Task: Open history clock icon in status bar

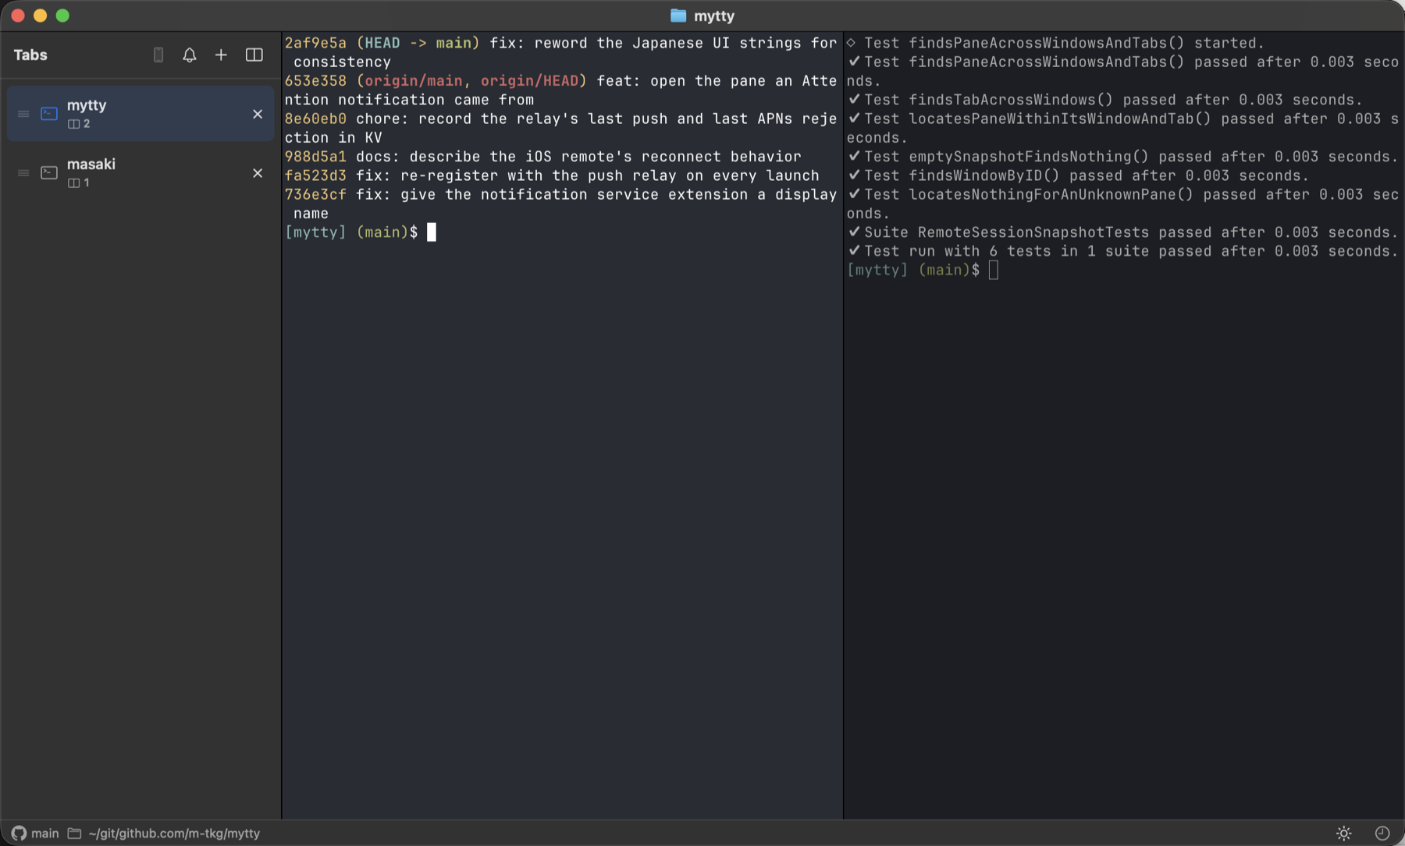Action: pos(1382,833)
